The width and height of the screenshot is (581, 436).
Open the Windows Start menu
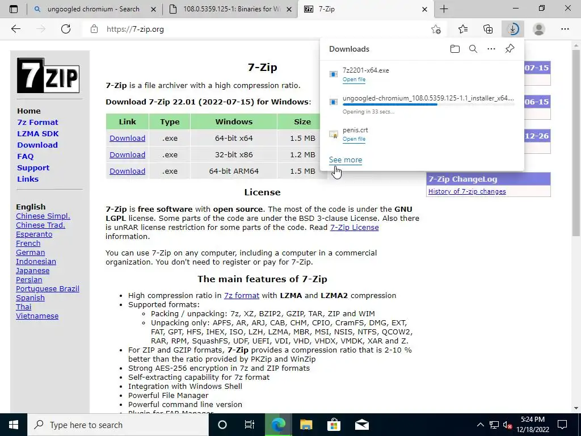[14, 425]
